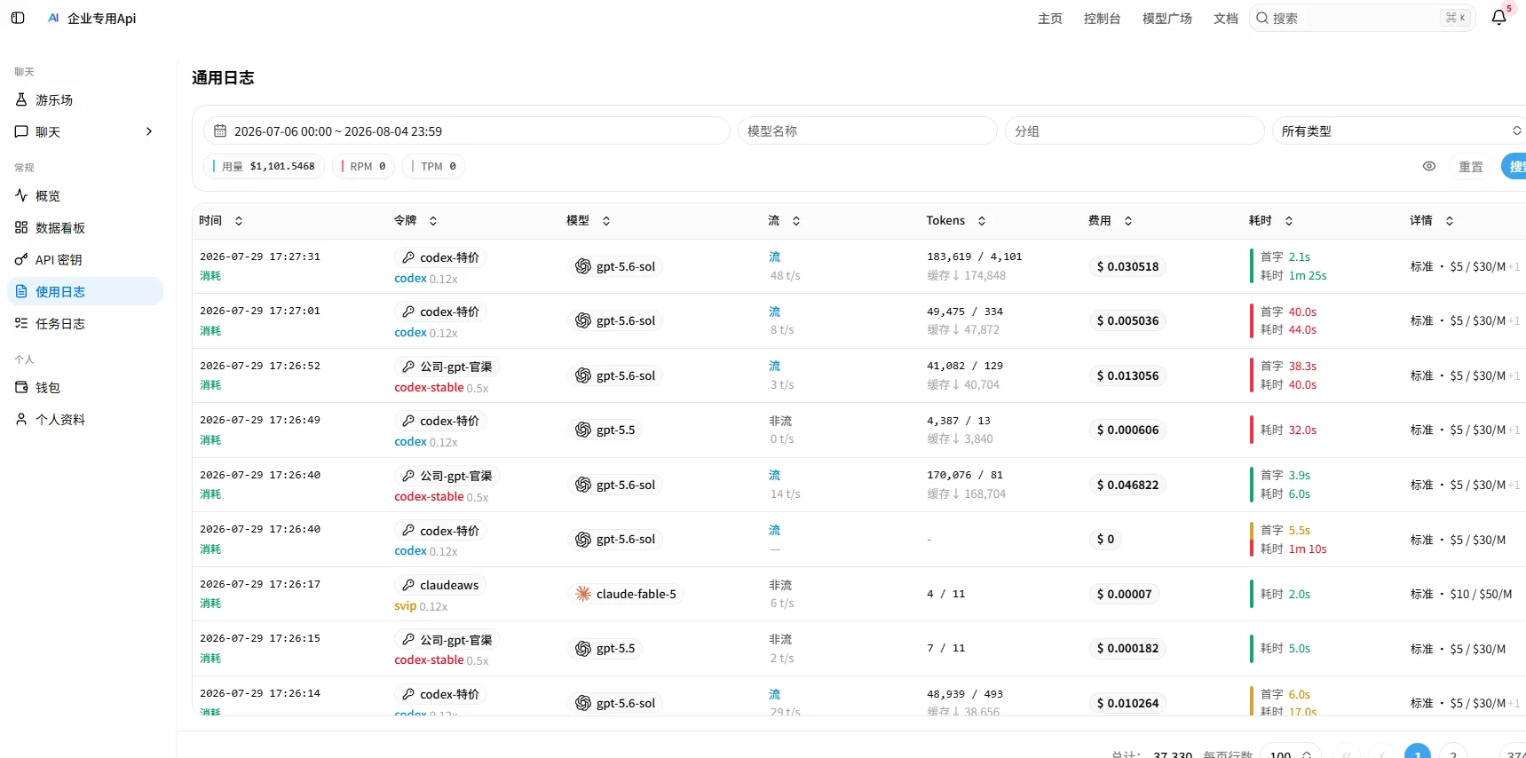The image size is (1526, 758).
Task: Focus the 模型名称 filter field
Action: (x=867, y=130)
